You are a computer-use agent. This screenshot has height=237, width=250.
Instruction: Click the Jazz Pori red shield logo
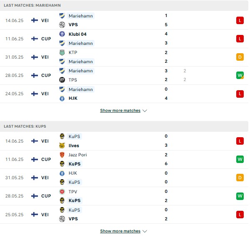click(x=62, y=155)
